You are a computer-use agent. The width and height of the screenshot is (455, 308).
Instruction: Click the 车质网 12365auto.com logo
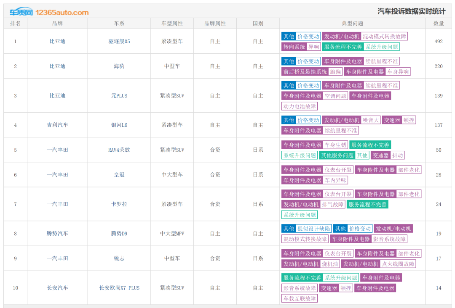tap(49, 12)
